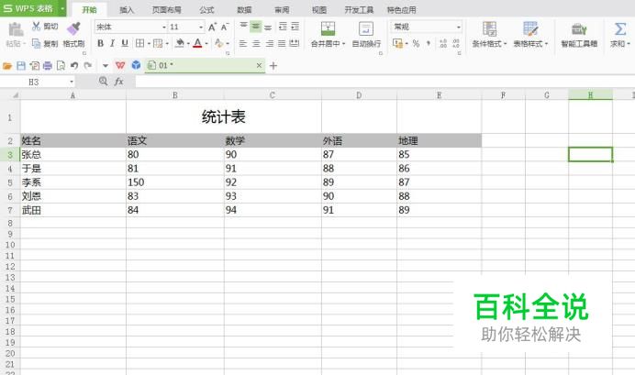Open the font size 11 dropdown

[x=201, y=28]
